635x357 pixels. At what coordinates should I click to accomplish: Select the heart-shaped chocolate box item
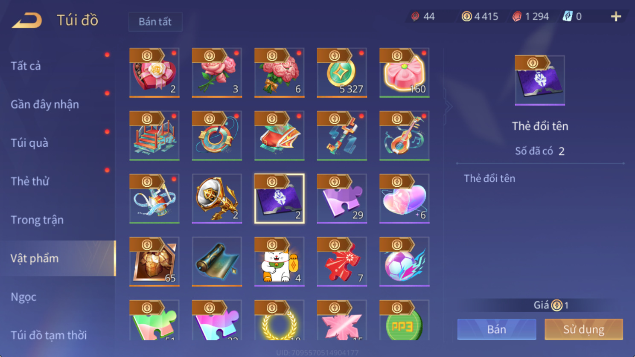click(154, 73)
